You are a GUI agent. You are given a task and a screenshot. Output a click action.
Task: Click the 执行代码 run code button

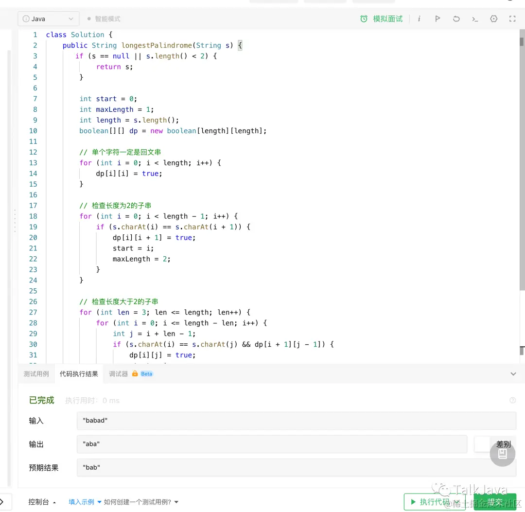[434, 502]
